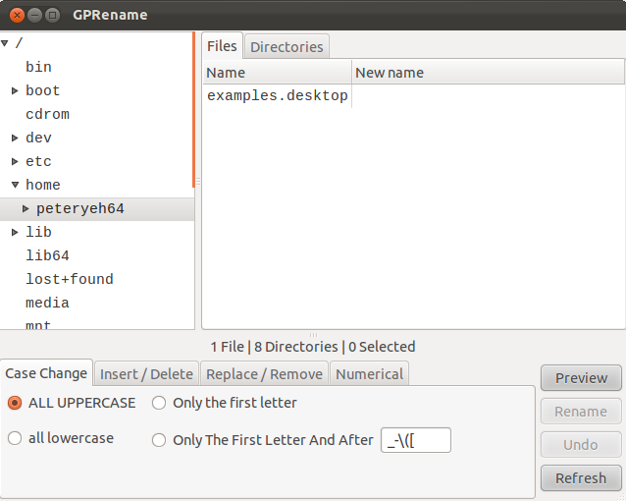Image resolution: width=626 pixels, height=501 pixels.
Task: Expand the etc folder arrow
Action: (15, 161)
